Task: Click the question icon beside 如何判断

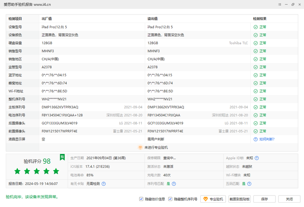Action: (x=256, y=139)
